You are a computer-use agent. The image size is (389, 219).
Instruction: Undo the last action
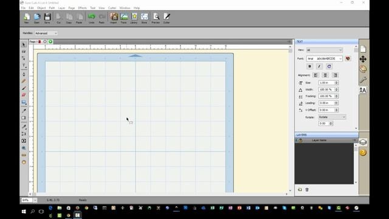tap(92, 18)
